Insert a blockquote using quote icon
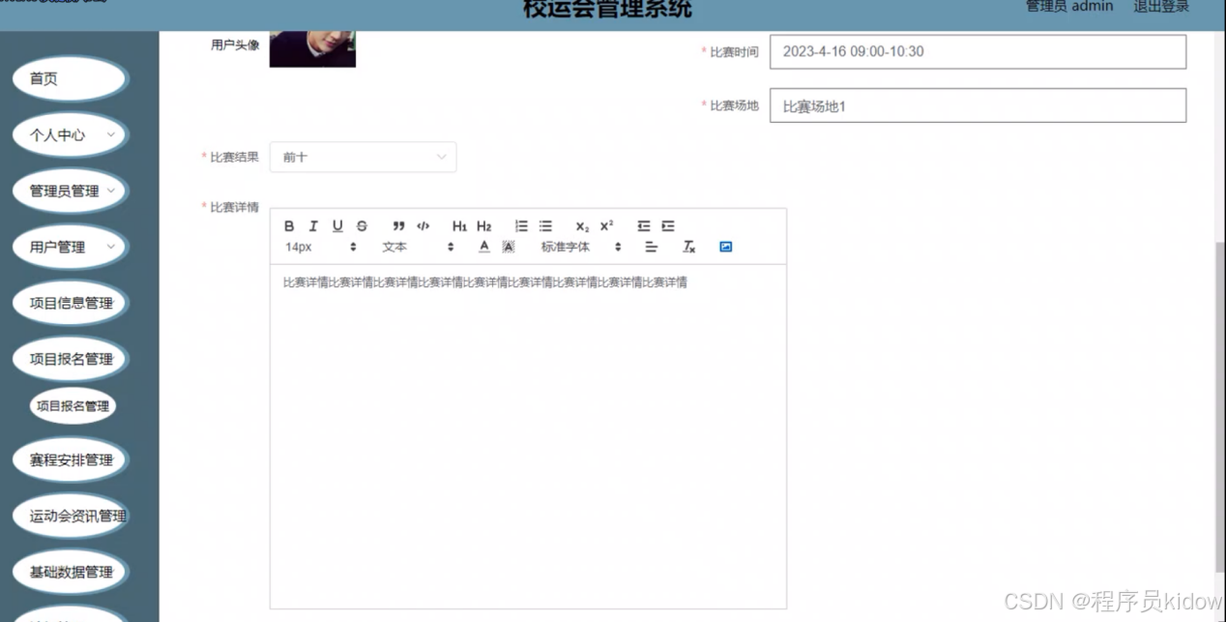Screen dimensions: 1226x622 (398, 226)
